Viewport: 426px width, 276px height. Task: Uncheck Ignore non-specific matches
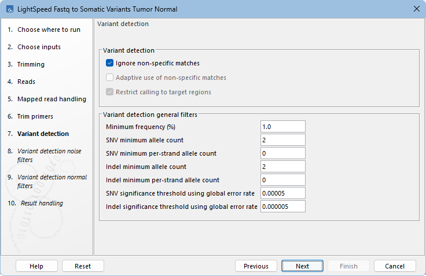109,63
